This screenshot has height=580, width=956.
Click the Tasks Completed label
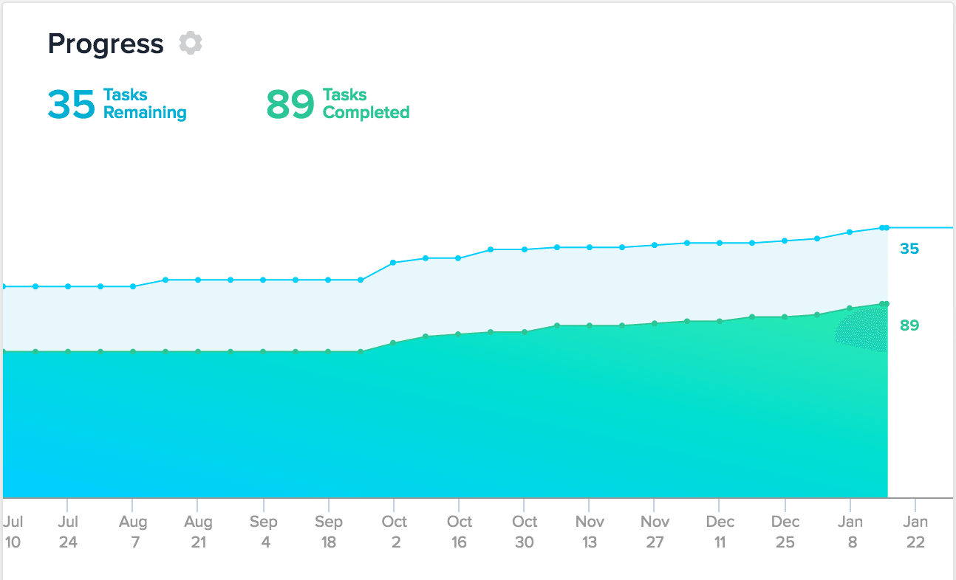(x=366, y=104)
